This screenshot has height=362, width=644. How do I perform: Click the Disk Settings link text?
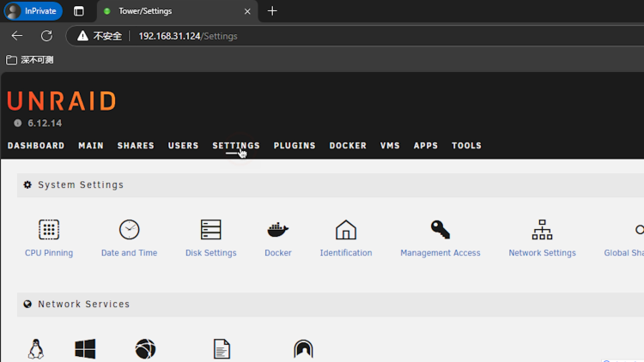point(210,253)
